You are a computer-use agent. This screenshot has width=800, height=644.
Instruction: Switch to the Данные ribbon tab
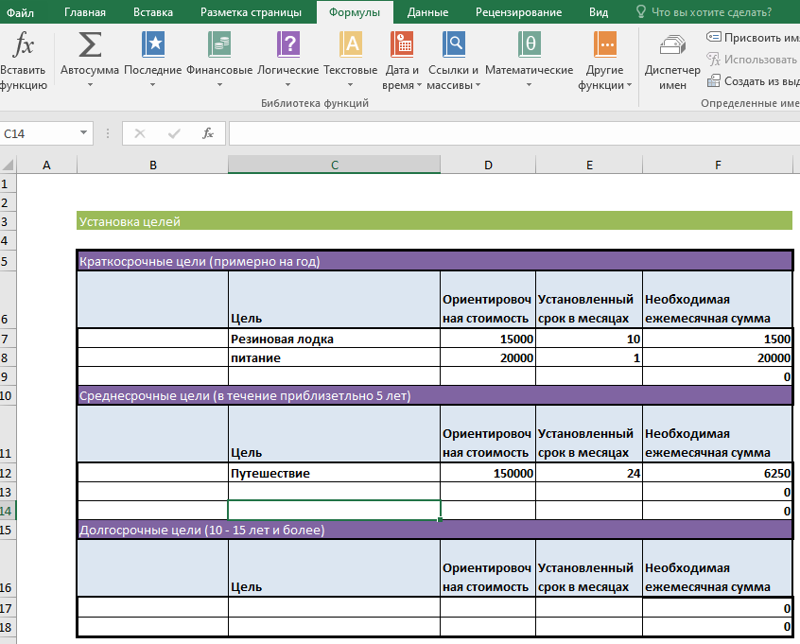tap(427, 12)
